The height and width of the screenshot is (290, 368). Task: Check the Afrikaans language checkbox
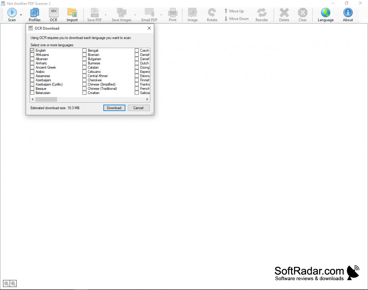coord(32,55)
